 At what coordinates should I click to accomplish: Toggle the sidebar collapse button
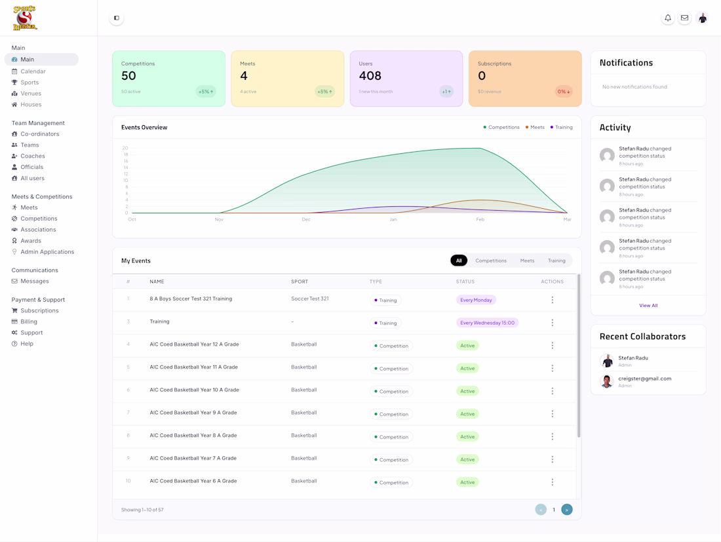116,18
